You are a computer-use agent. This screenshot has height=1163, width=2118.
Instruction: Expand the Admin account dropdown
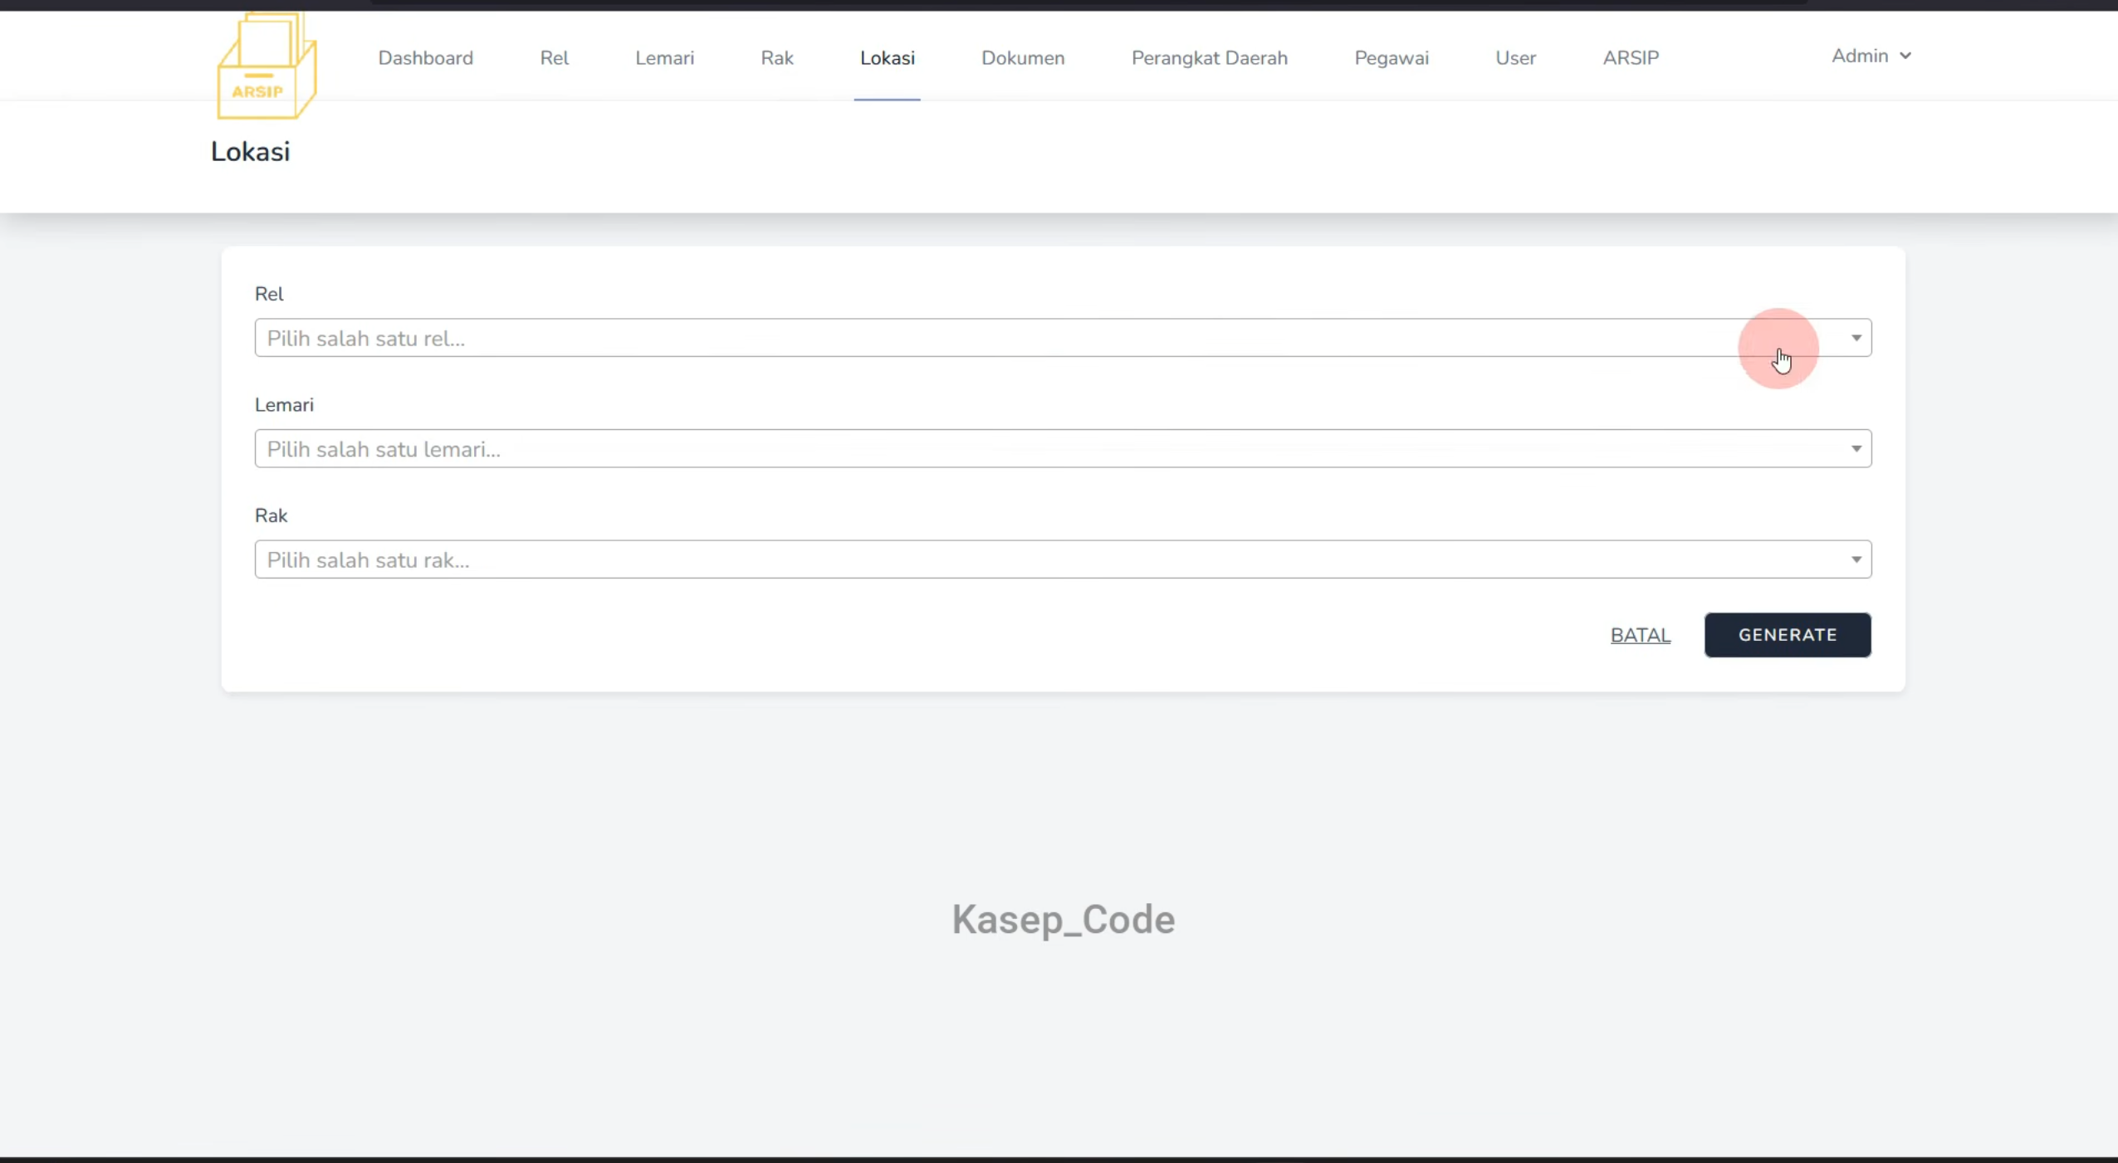click(1871, 56)
